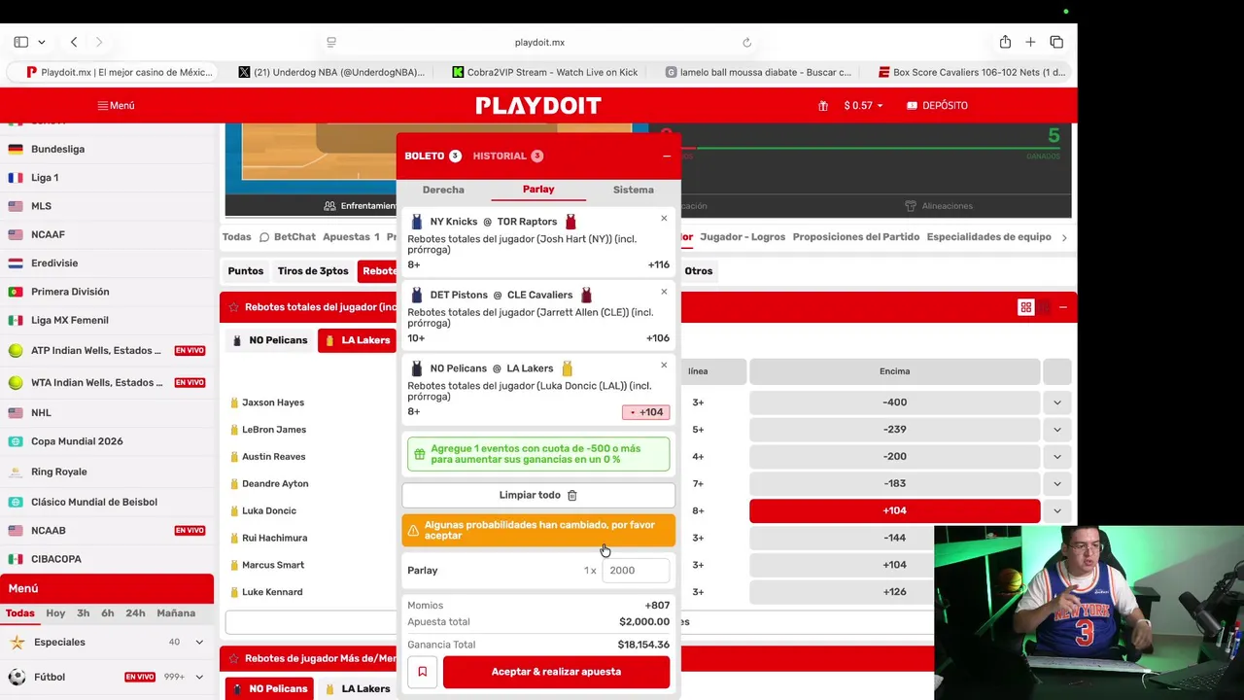Go back with the browser back arrow
The width and height of the screenshot is (1244, 700).
[74, 42]
